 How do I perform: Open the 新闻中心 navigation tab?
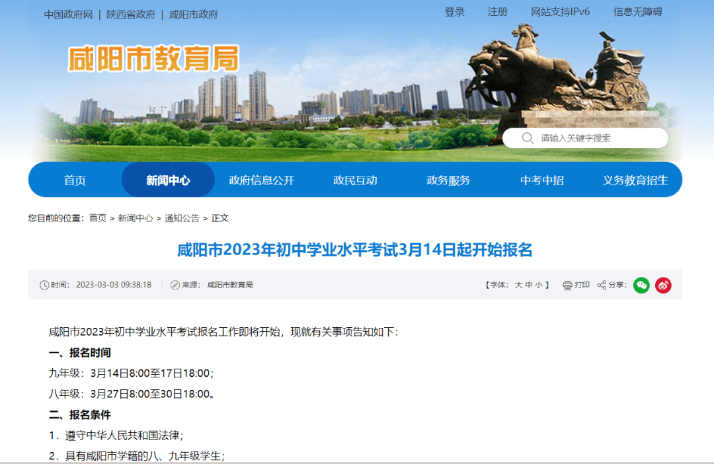pyautogui.click(x=168, y=180)
